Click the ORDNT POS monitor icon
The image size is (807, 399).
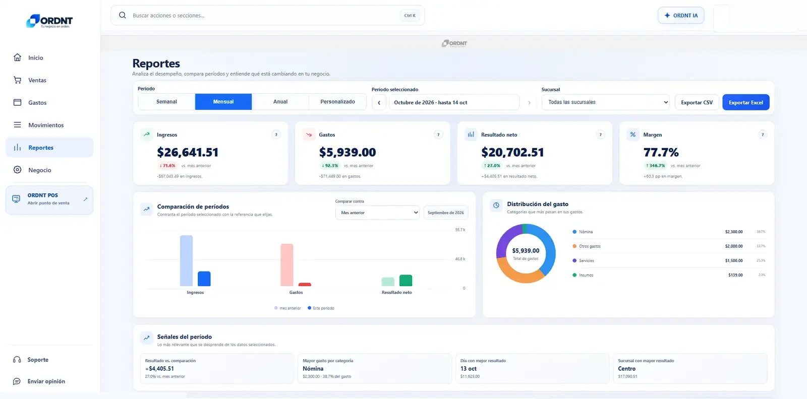16,199
